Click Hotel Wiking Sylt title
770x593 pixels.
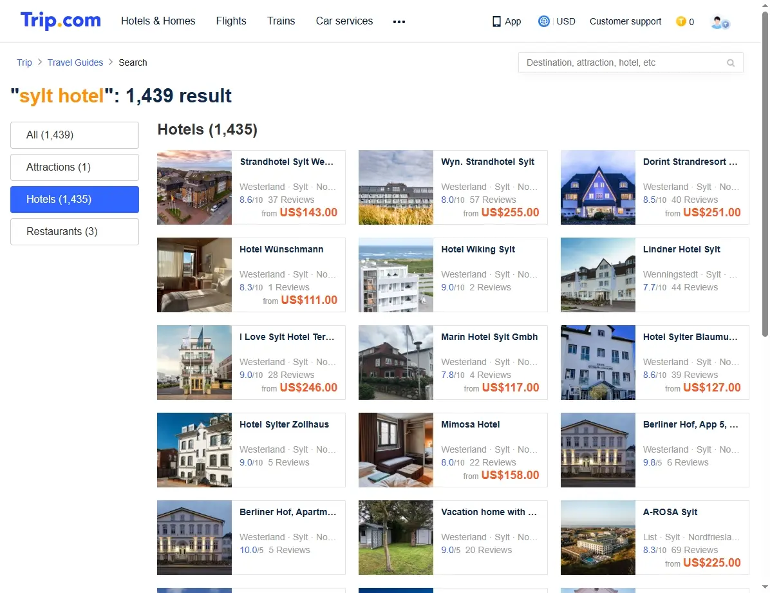pyautogui.click(x=478, y=250)
